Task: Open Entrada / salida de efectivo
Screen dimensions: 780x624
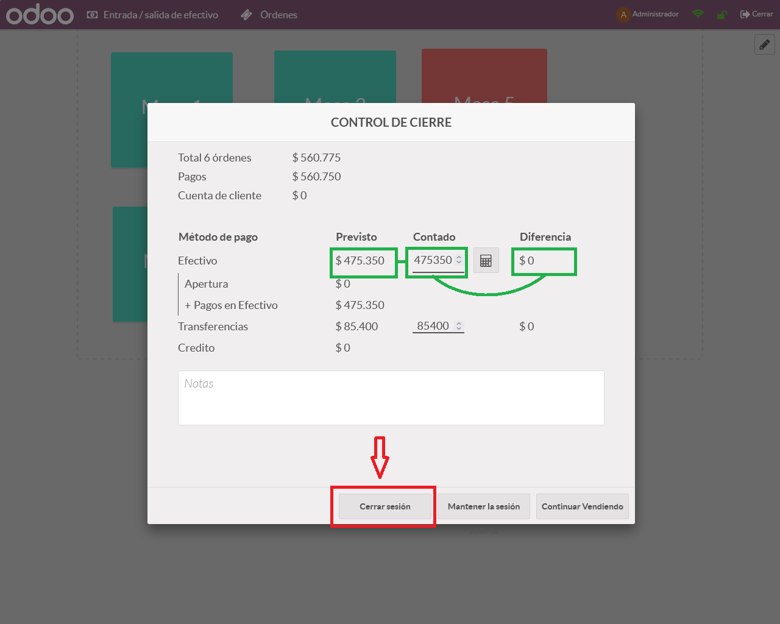Action: click(x=152, y=15)
